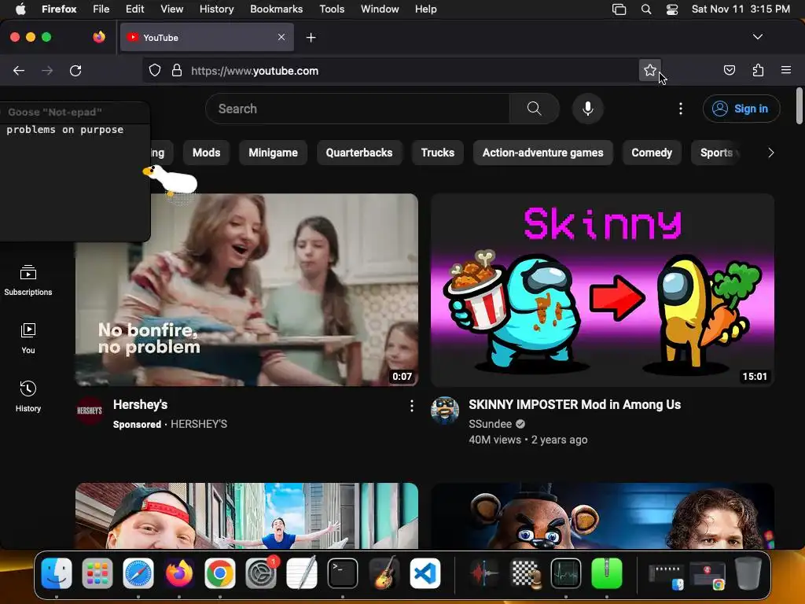Save page to Pocket
This screenshot has height=604, width=805.
[x=730, y=70]
